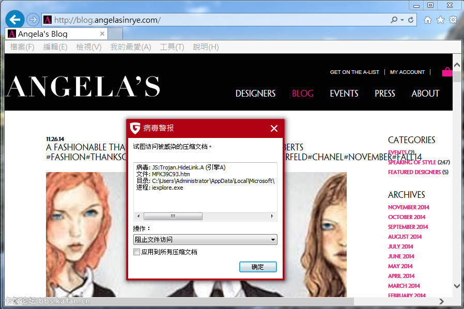Open the Tools gear icon

(453, 20)
